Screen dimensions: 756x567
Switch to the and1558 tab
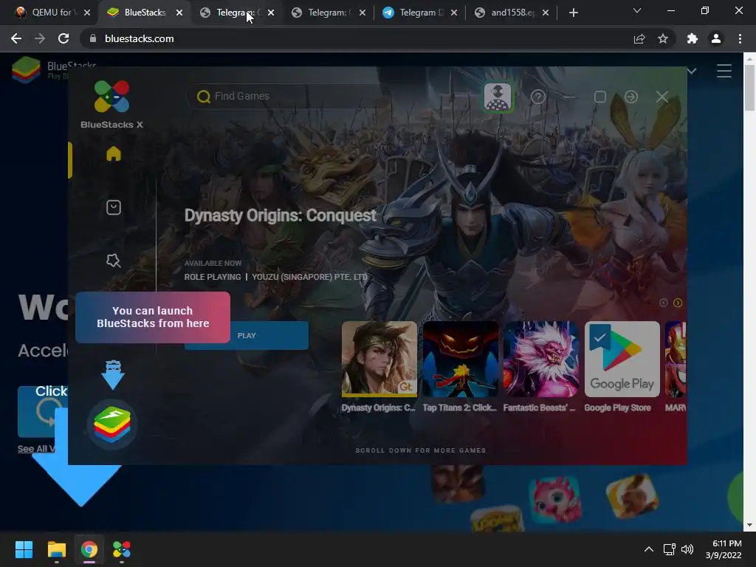(x=511, y=13)
